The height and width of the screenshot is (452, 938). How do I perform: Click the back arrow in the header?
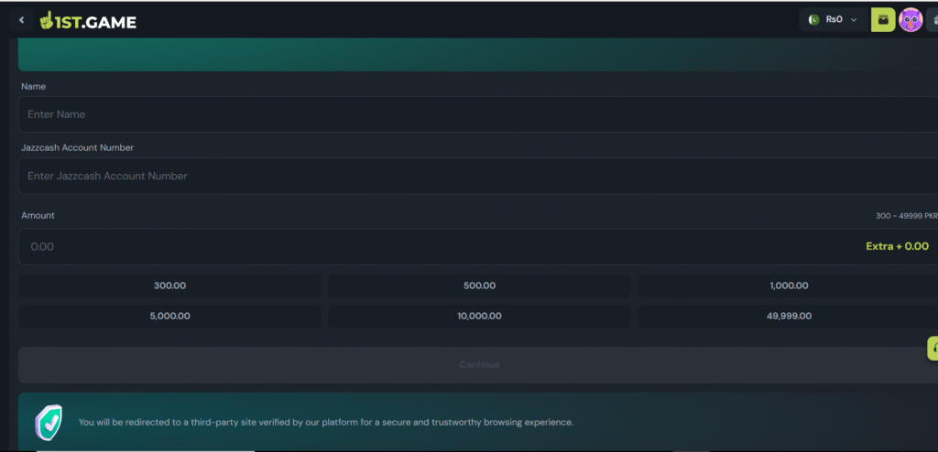coord(21,20)
